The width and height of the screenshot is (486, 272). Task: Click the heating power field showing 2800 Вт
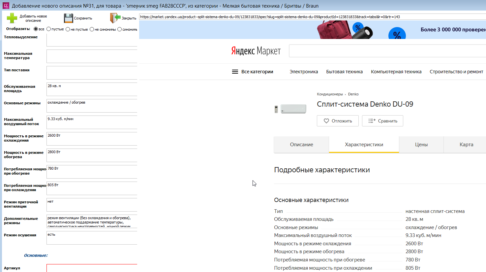point(92,155)
